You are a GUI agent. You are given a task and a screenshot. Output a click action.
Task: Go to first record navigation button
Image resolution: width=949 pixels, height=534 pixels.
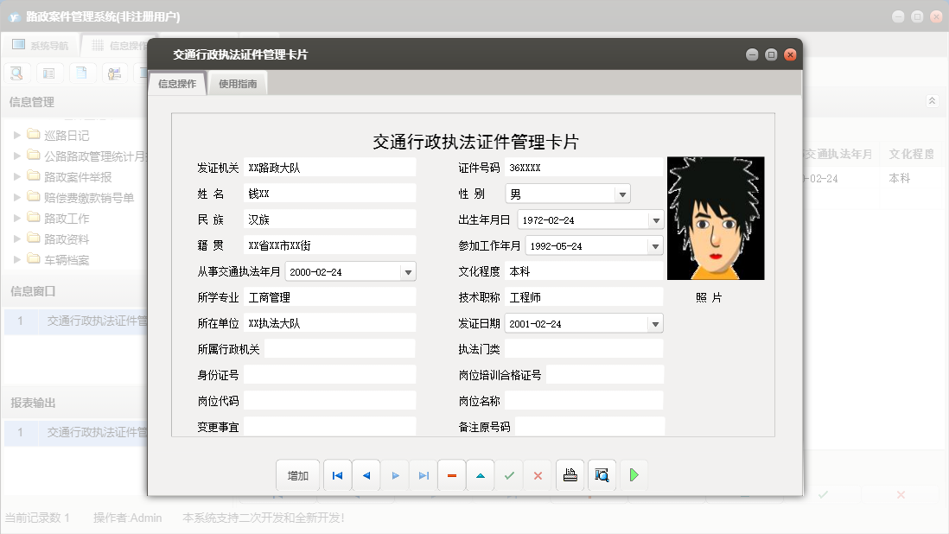[338, 475]
